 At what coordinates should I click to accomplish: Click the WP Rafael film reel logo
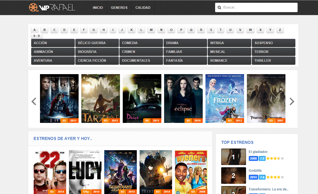pos(52,7)
